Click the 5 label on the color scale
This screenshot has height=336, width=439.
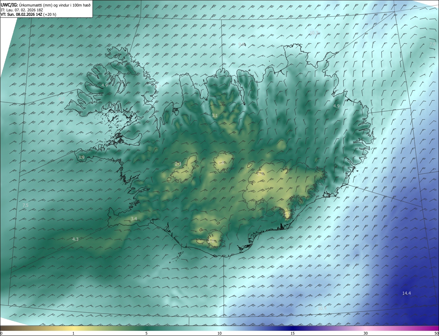[146, 333]
